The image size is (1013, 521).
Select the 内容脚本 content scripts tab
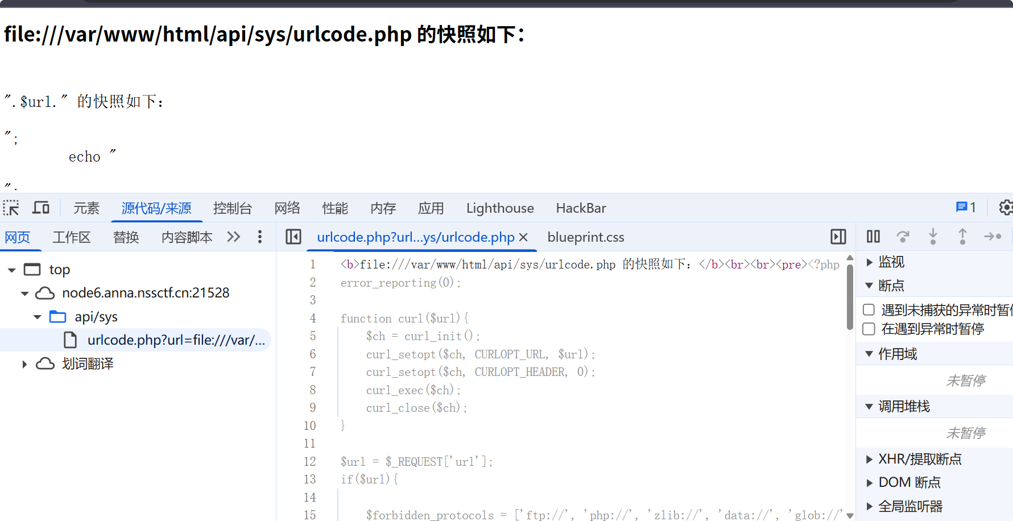187,237
